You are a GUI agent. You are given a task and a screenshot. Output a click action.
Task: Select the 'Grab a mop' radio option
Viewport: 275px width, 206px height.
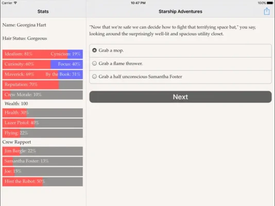[x=180, y=50]
